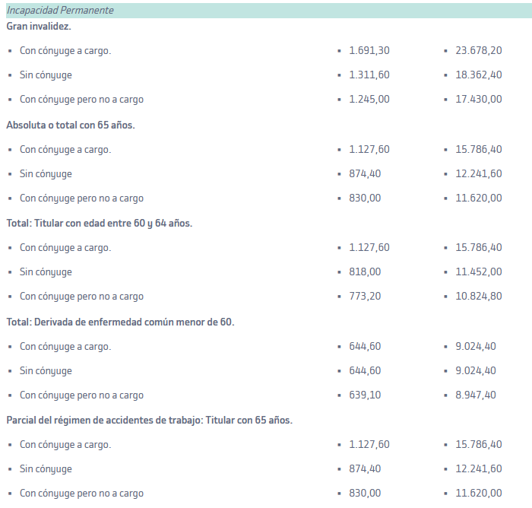
Task: Select the 'Gran invalidez.' heading
Action: tap(39, 27)
